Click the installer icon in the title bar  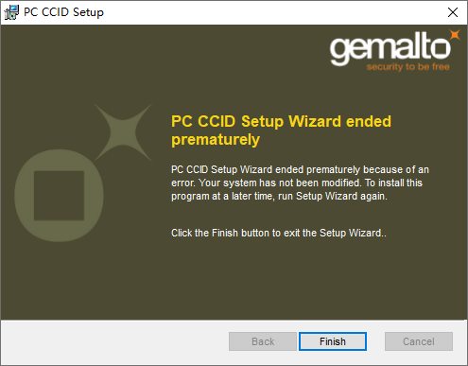(11, 12)
